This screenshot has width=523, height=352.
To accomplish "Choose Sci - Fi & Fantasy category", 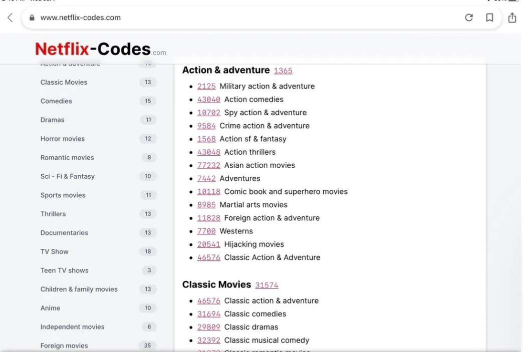I will coord(67,176).
